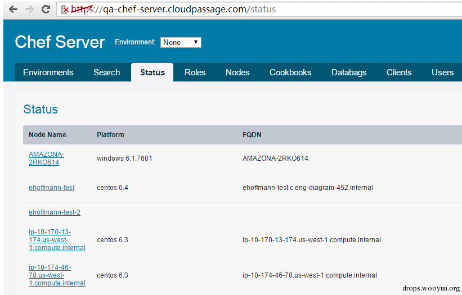Click the Status page heading
462x295 pixels.
(x=41, y=110)
